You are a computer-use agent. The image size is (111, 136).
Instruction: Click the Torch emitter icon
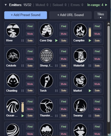pos(46,81)
